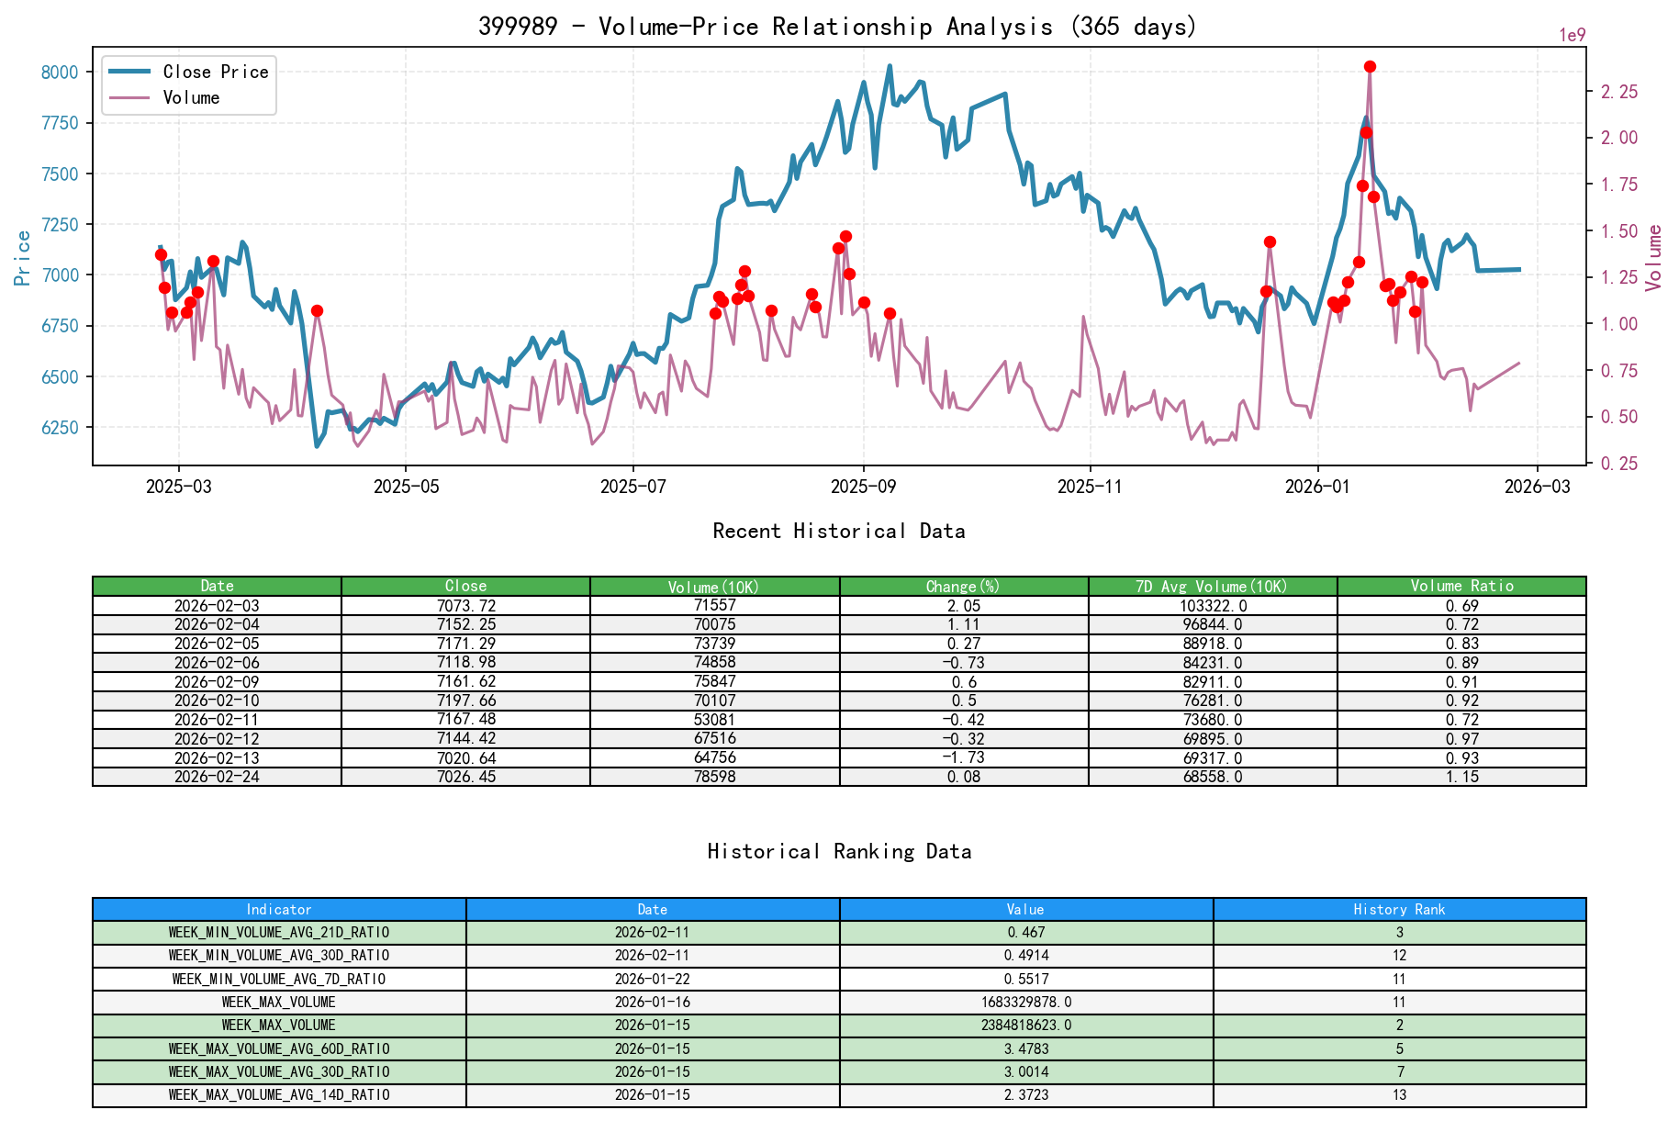Collapse the Volume Ratio column
This screenshot has width=1679, height=1121.
(x=1463, y=586)
